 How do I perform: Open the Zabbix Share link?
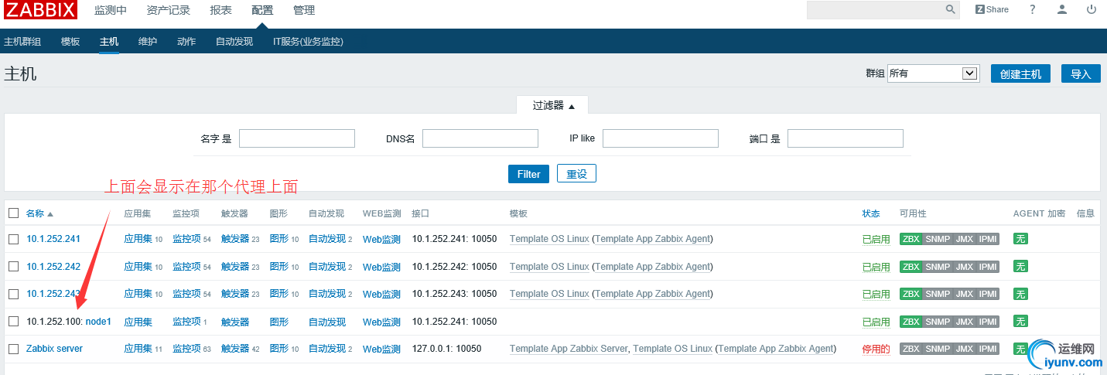tap(992, 9)
